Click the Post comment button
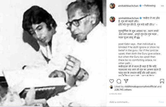The height and width of the screenshot is (107, 166). (x=161, y=102)
